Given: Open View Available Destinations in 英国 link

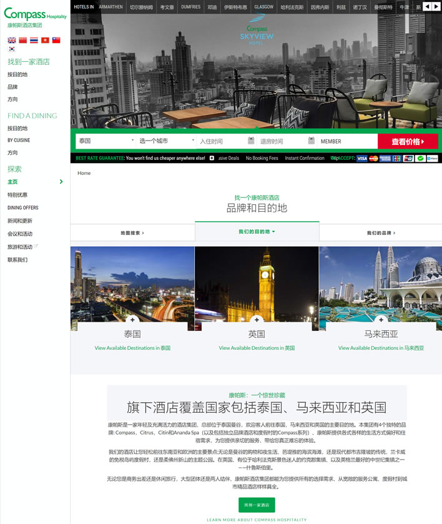Looking at the screenshot, I should (257, 348).
